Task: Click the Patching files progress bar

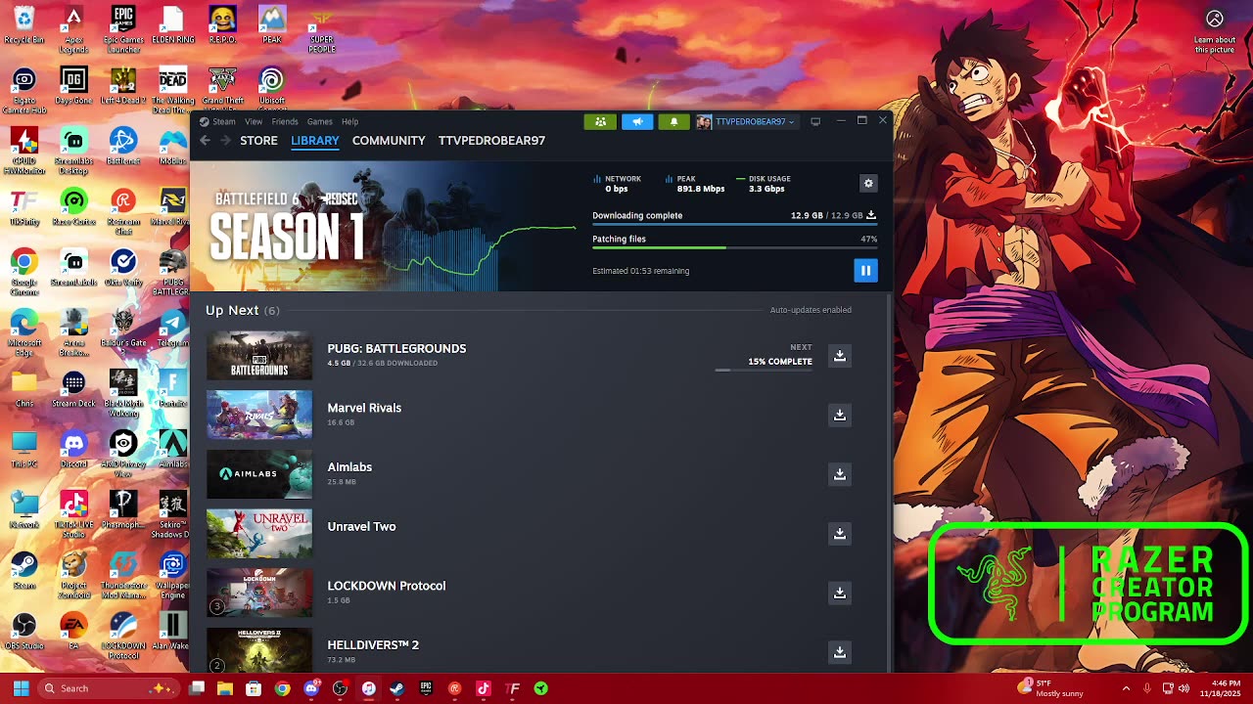Action: (734, 247)
